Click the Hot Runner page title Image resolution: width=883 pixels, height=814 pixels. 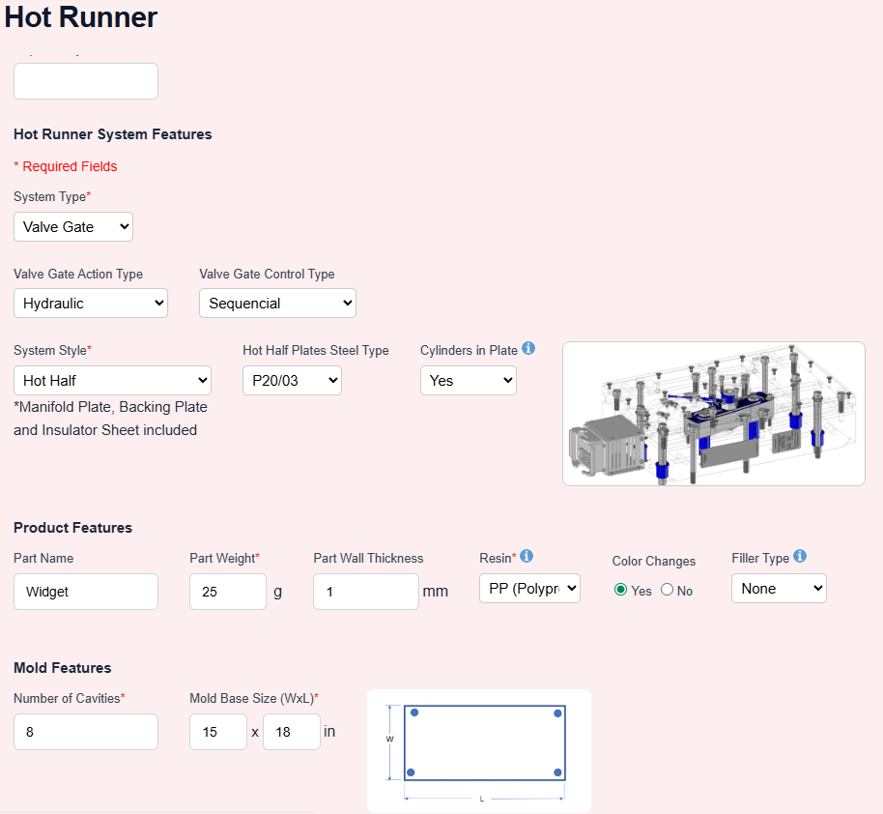[x=81, y=16]
